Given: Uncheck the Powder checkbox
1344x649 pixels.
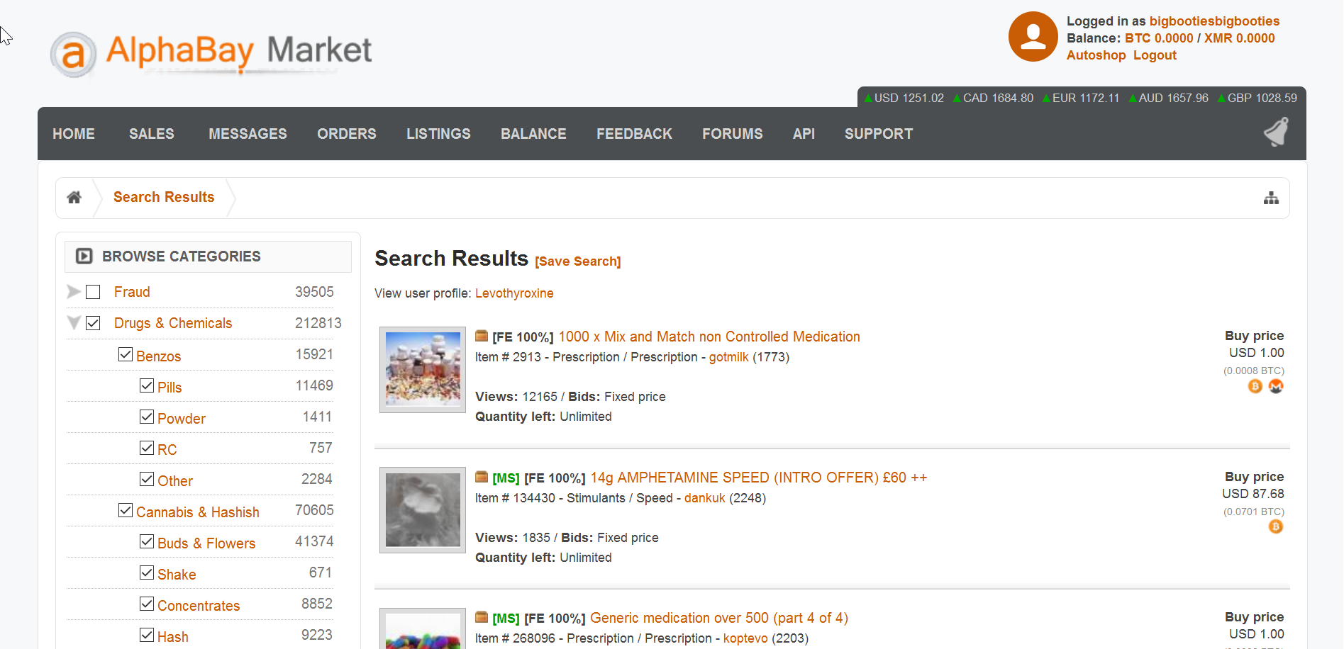Looking at the screenshot, I should click(147, 417).
